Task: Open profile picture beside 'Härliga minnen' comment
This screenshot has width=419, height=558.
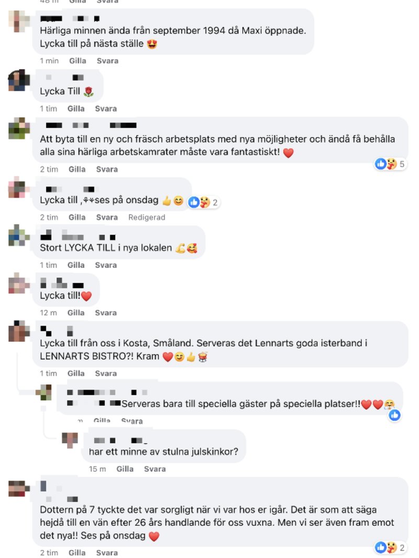Action: pyautogui.click(x=19, y=22)
